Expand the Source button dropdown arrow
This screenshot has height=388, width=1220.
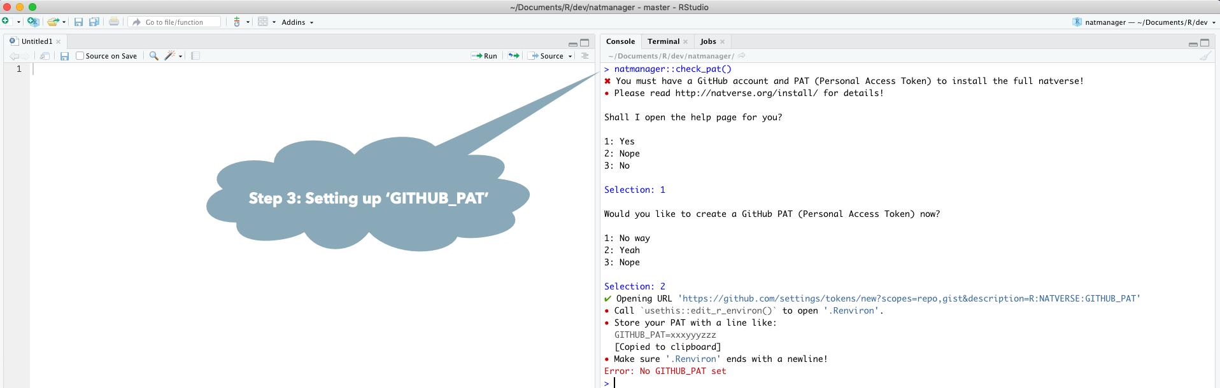[571, 56]
